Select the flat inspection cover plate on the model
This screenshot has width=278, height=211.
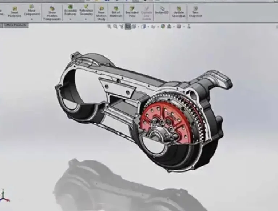coord(118,88)
